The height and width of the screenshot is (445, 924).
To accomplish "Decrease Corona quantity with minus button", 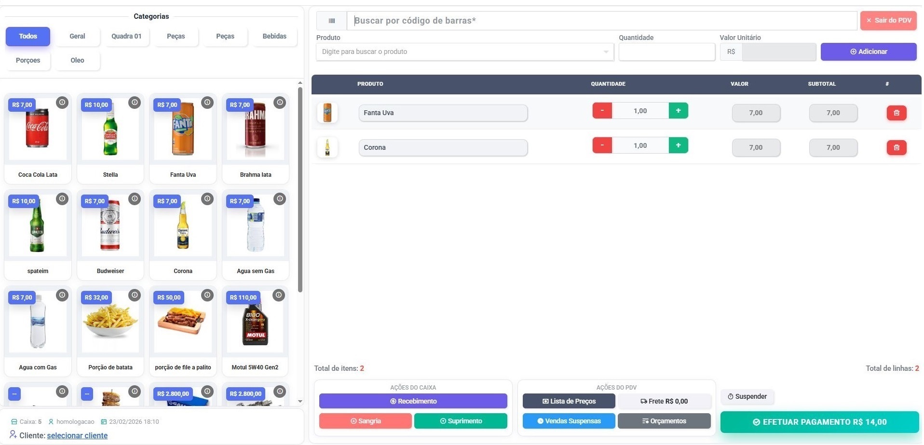I will (602, 145).
